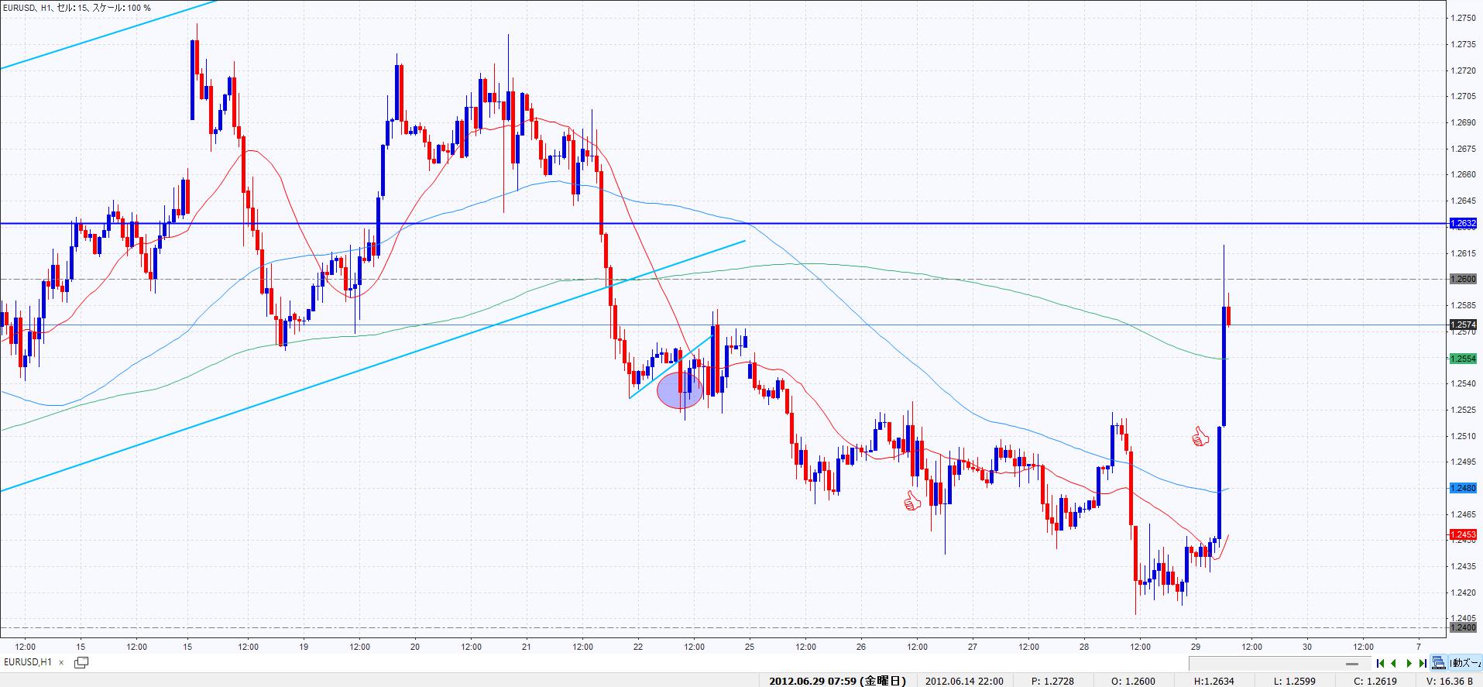Click the 1.2574 current price label
Screen dimensions: 1483x687
(1464, 325)
